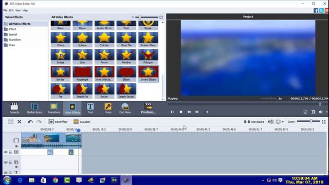The height and width of the screenshot is (185, 329).
Task: Mute the main video track audio
Action: coord(17,146)
